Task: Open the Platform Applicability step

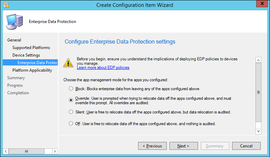Action: [x=32, y=70]
